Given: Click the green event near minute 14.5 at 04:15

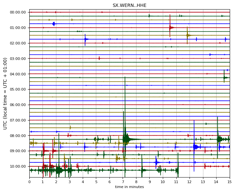Looking at the screenshot, I should pyautogui.click(x=224, y=78).
